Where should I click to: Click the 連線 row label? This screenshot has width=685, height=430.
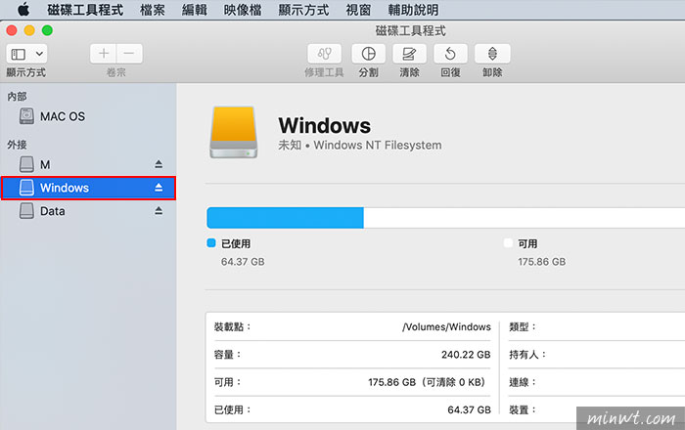(x=522, y=382)
